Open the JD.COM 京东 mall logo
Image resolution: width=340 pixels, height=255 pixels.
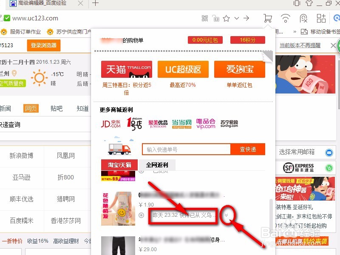pos(111,124)
